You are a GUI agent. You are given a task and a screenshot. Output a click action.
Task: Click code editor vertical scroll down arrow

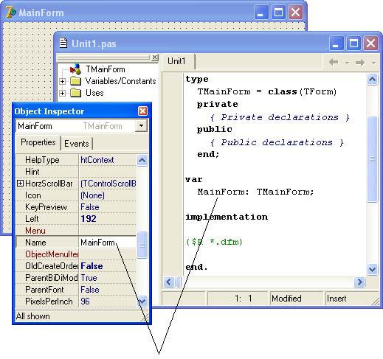pos(372,270)
